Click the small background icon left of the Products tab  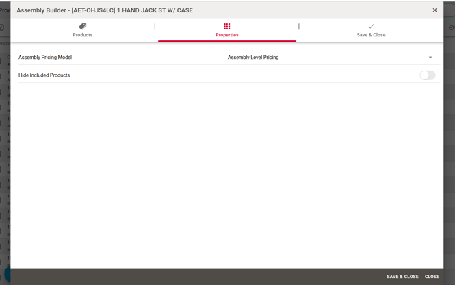(x=3, y=27)
